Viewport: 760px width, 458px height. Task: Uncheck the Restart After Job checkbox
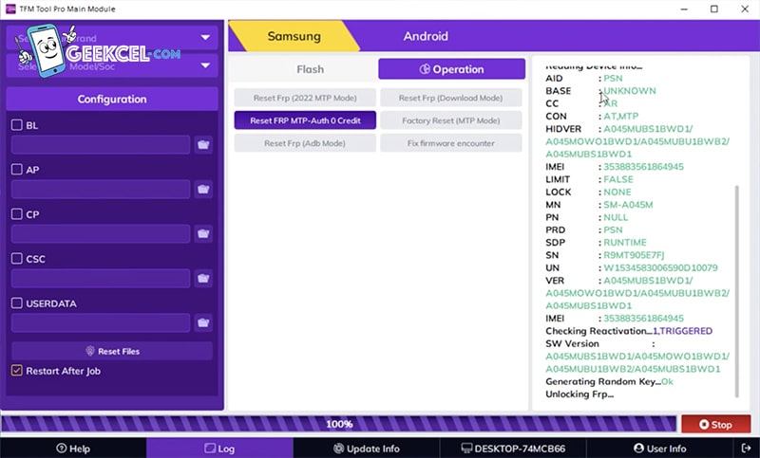pos(17,371)
